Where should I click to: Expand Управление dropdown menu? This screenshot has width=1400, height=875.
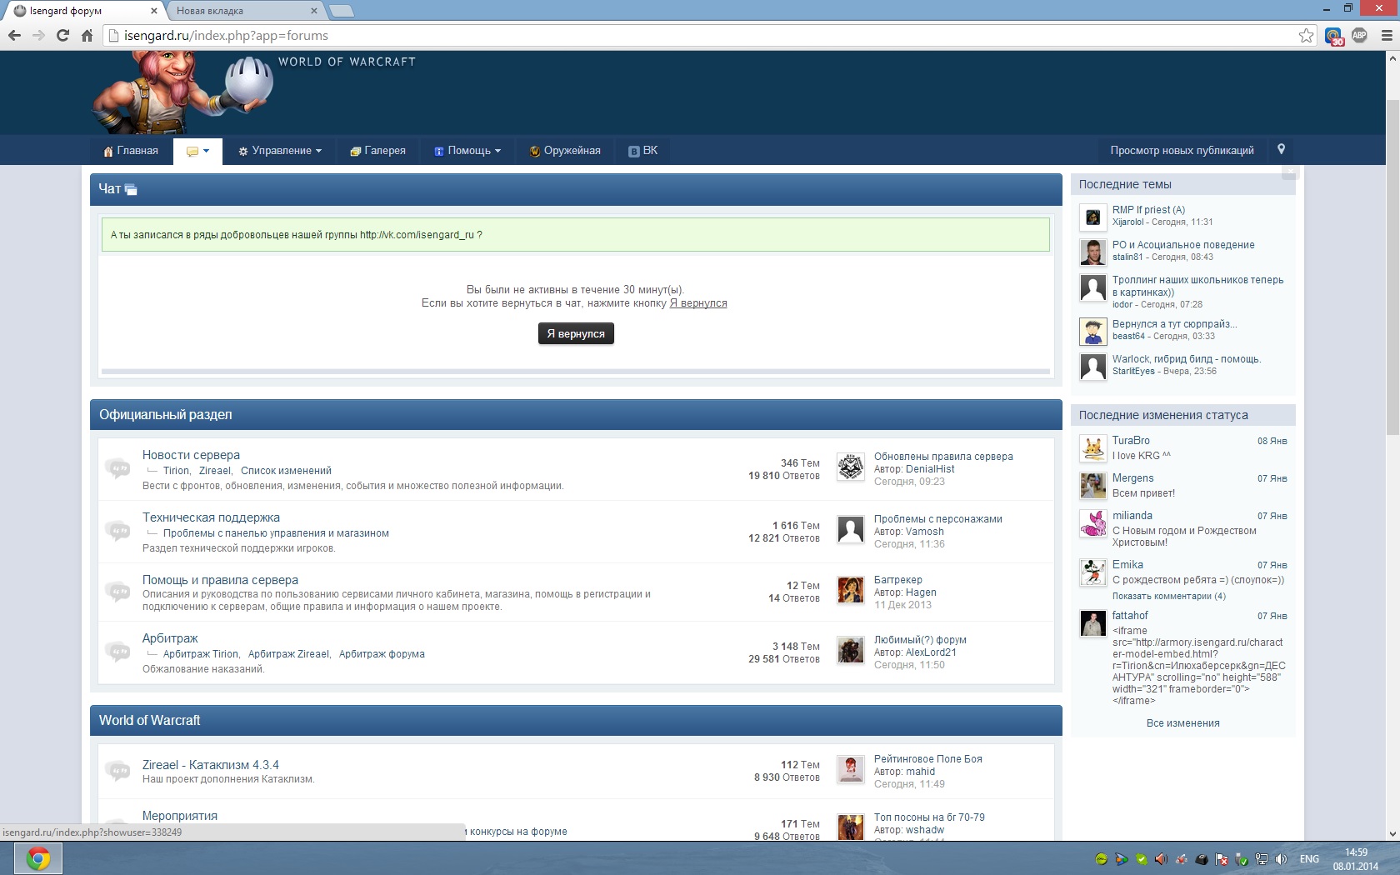280,151
